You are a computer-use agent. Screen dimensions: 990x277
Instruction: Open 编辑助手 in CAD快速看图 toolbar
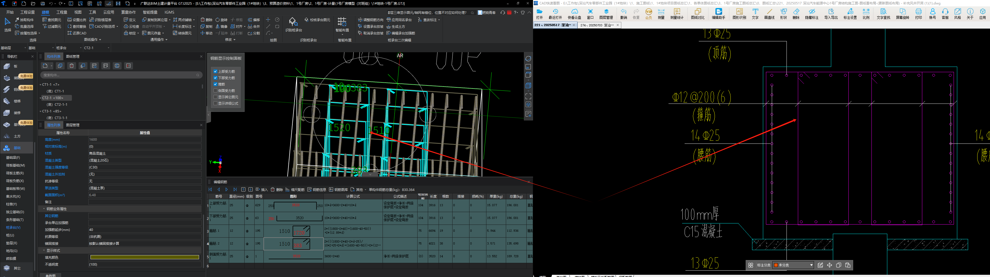[x=718, y=14]
